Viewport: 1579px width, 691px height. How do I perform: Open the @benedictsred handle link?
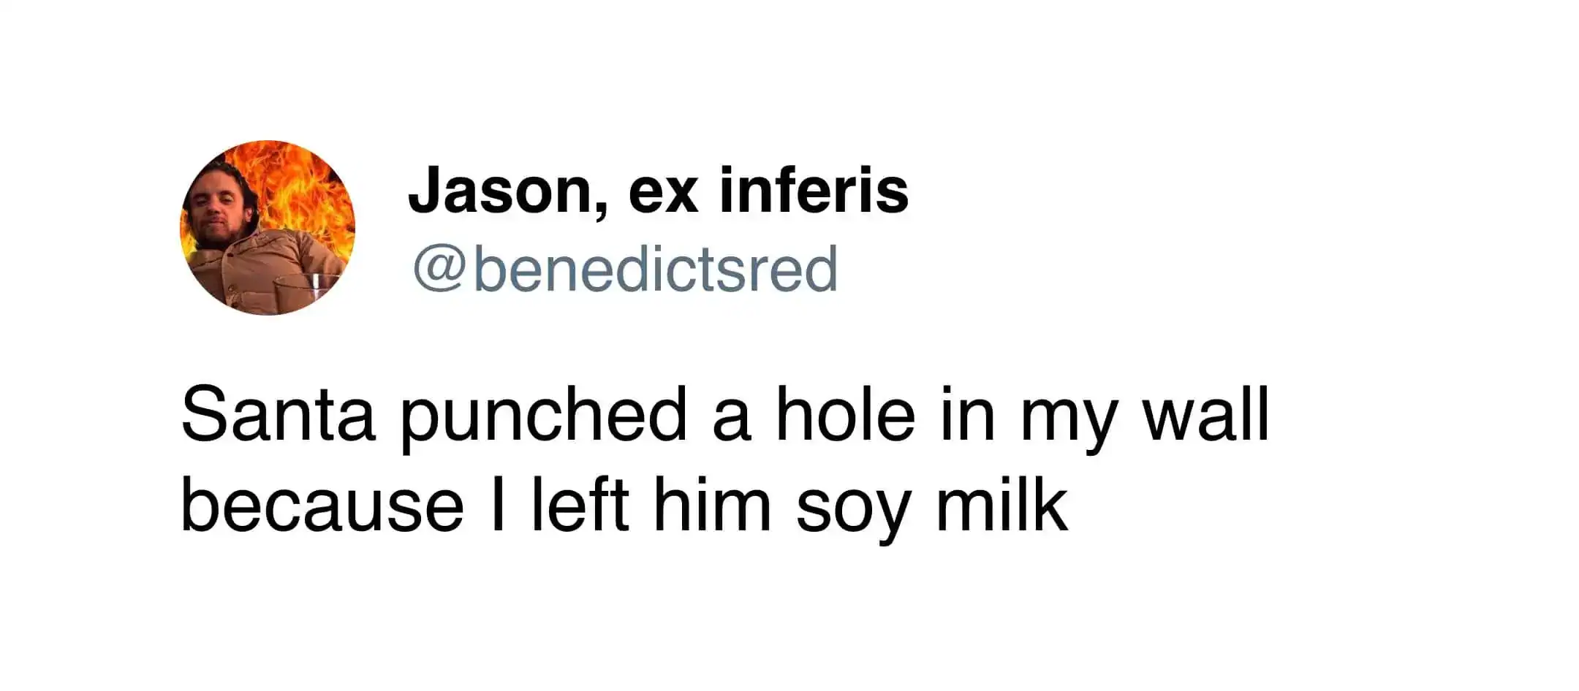click(626, 269)
